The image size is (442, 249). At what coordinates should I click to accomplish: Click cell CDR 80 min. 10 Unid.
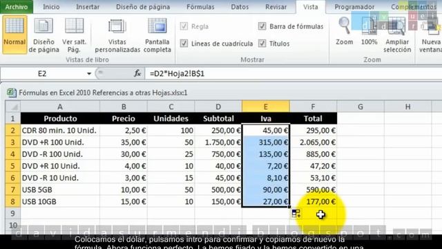point(60,131)
